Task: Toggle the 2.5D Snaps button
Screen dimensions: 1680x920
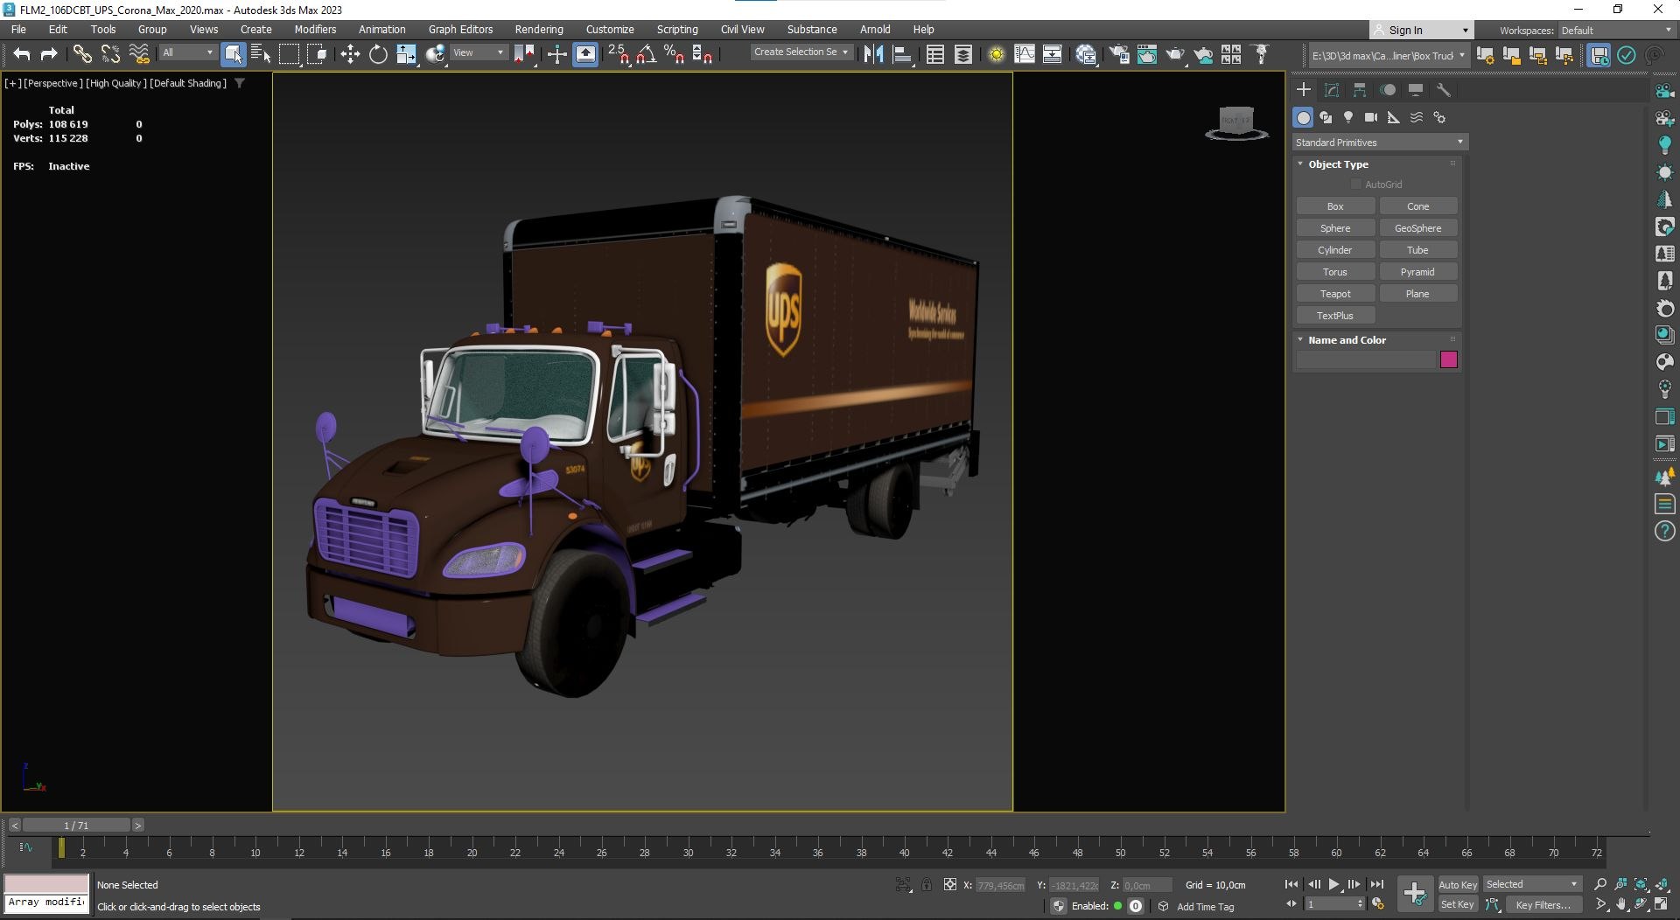Action: tap(619, 54)
